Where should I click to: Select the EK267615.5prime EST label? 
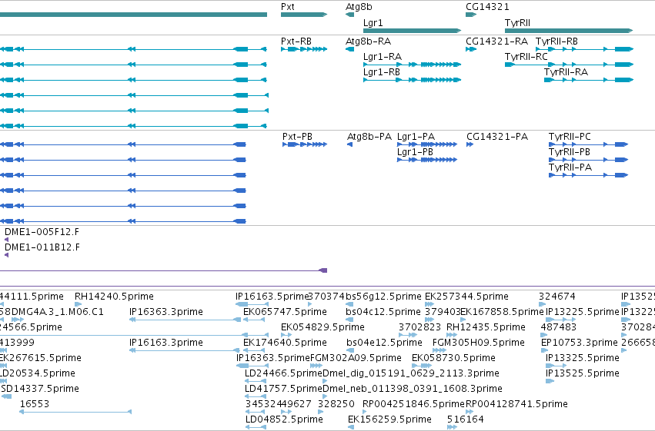[x=40, y=358]
